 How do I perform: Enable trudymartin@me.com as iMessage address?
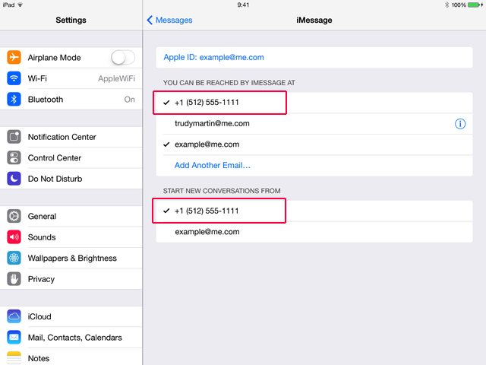212,123
